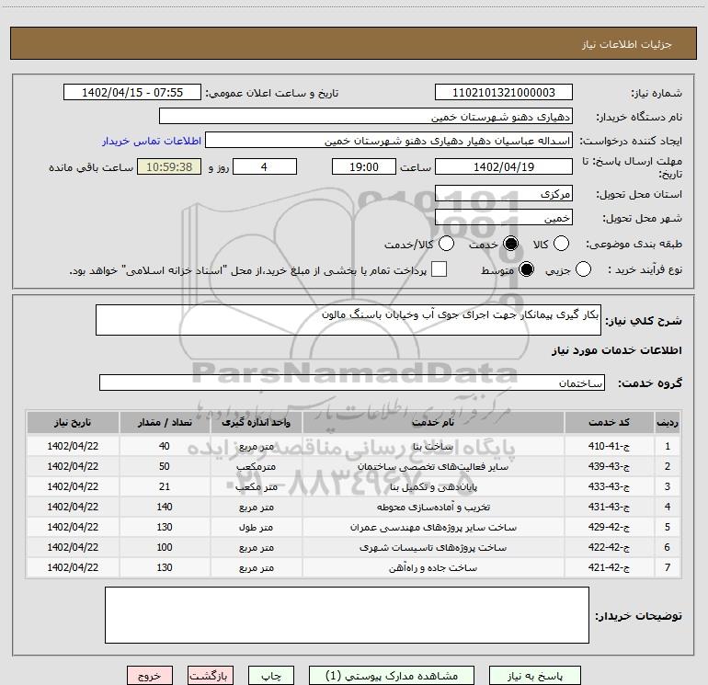Viewport: 708px width, 685px height.
Task: Open the اطلاعات تماس خریدار link
Action: (152, 141)
